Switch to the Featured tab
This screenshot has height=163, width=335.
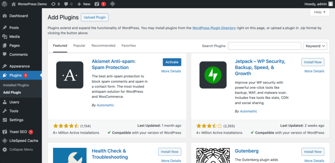point(60,45)
